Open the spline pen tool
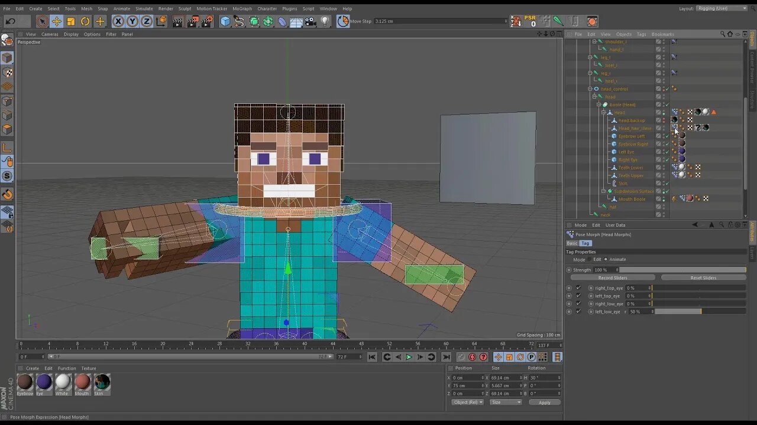This screenshot has height=425, width=757. tap(240, 21)
